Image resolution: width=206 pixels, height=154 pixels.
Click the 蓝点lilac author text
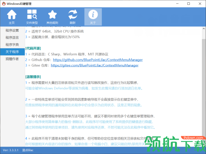point(28,150)
